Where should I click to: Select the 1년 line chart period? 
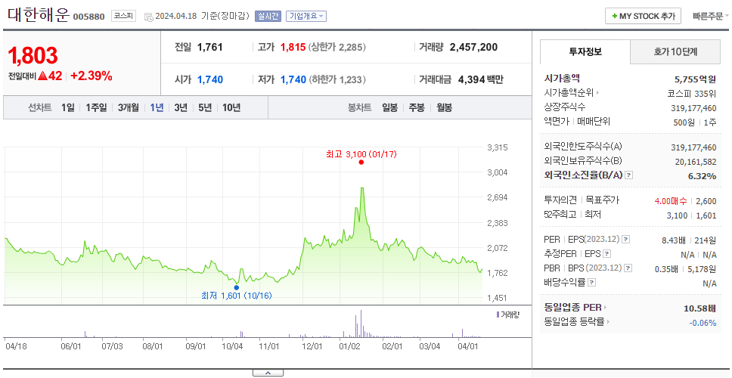click(x=157, y=108)
